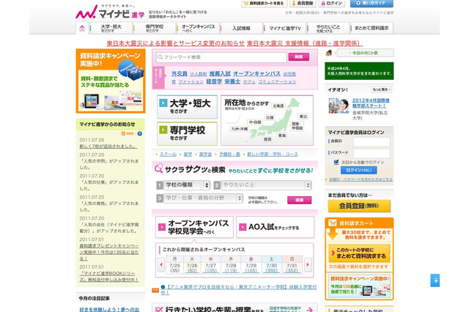
Task: Click the green 大阪人間科学大学 banner
Action: click(359, 71)
